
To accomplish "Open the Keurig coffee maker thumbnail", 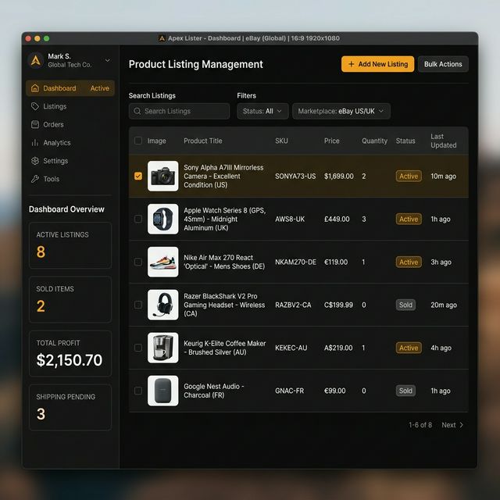I will coord(163,348).
